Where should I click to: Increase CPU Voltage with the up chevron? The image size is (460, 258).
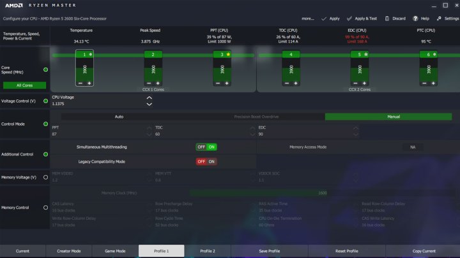(x=149, y=97)
